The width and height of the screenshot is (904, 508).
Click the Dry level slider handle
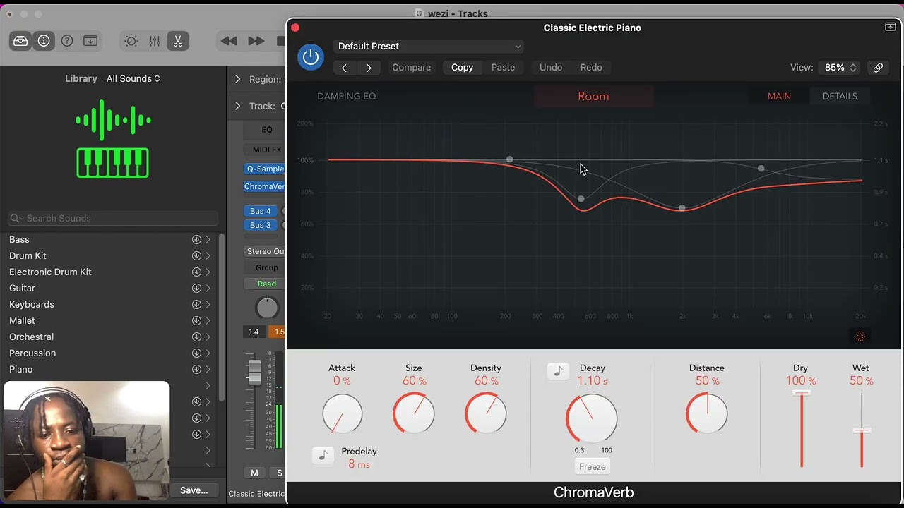[801, 393]
